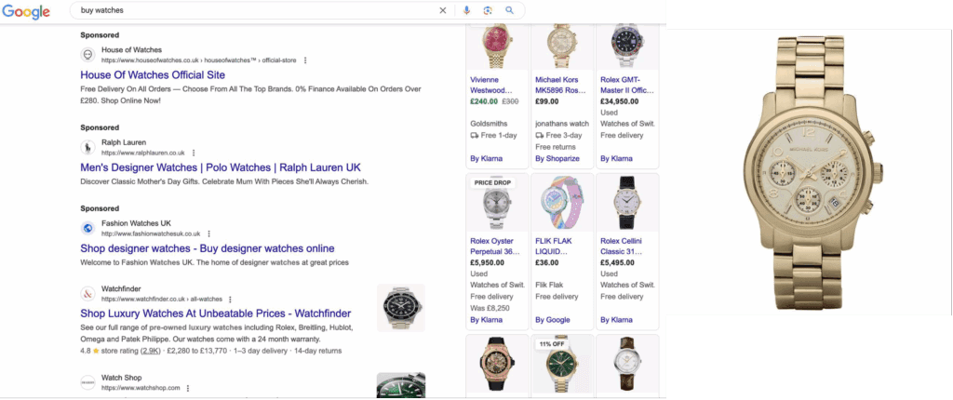Click the Ralph Lauren polo favicon
This screenshot has height=400, width=953.
87,147
